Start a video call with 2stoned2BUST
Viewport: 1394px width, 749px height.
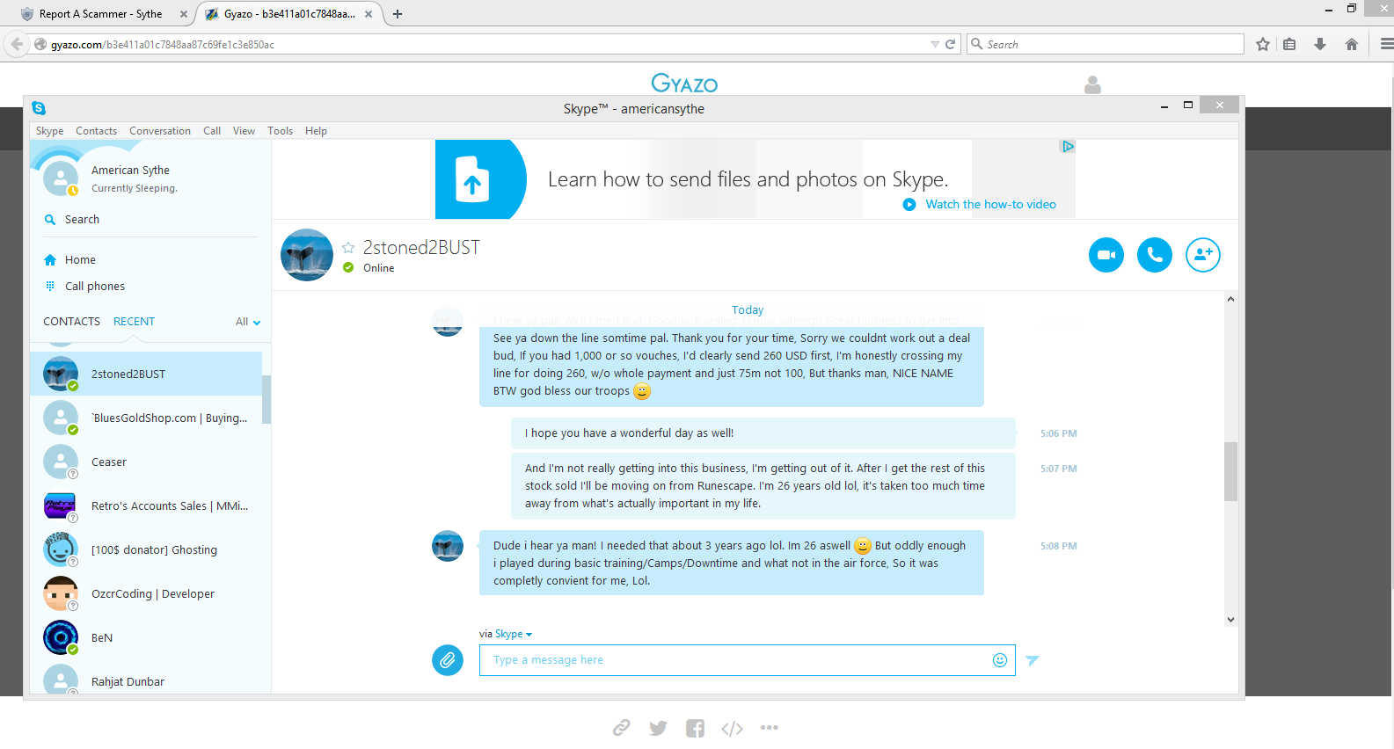pos(1106,255)
